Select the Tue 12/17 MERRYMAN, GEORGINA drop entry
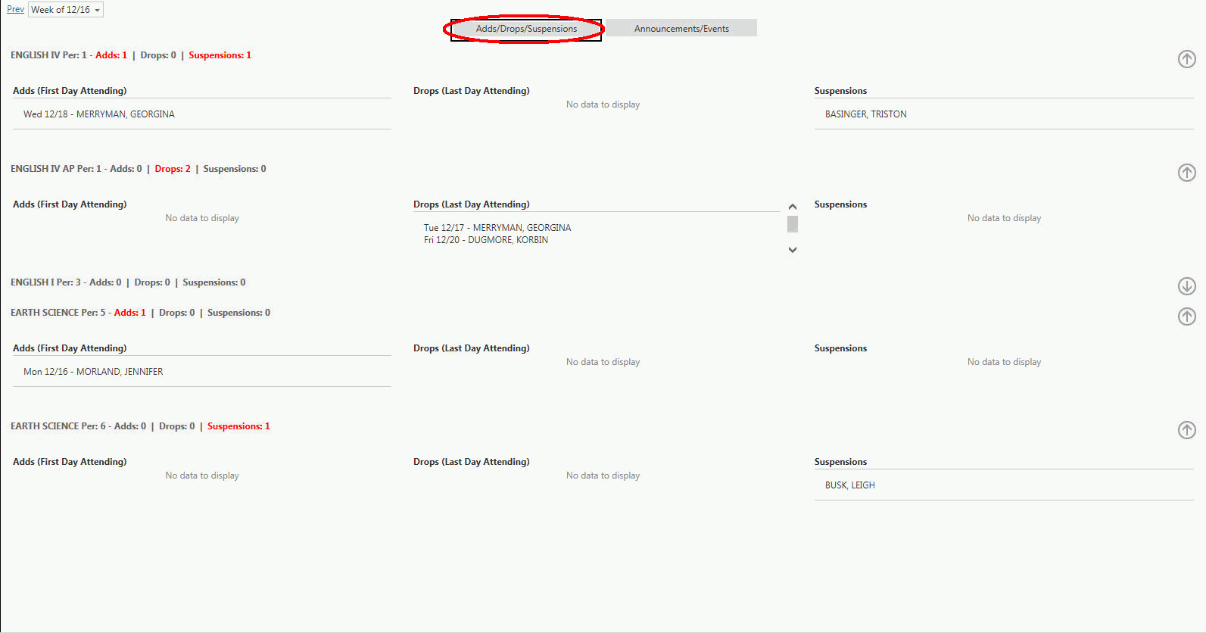Image resolution: width=1206 pixels, height=633 pixels. point(497,228)
